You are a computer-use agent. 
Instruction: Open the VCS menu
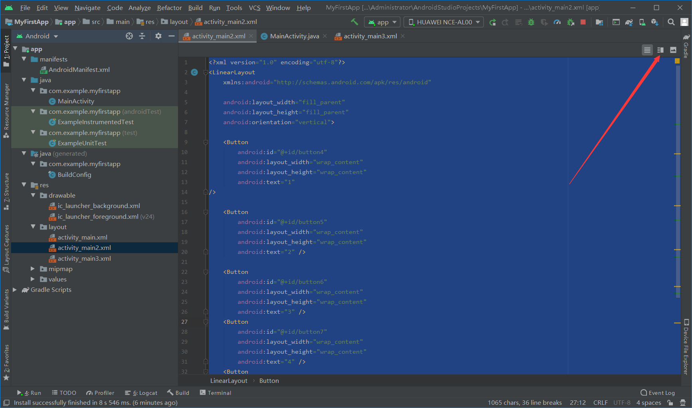tap(255, 8)
